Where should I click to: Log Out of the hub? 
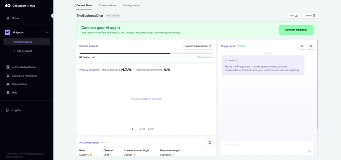(17, 110)
